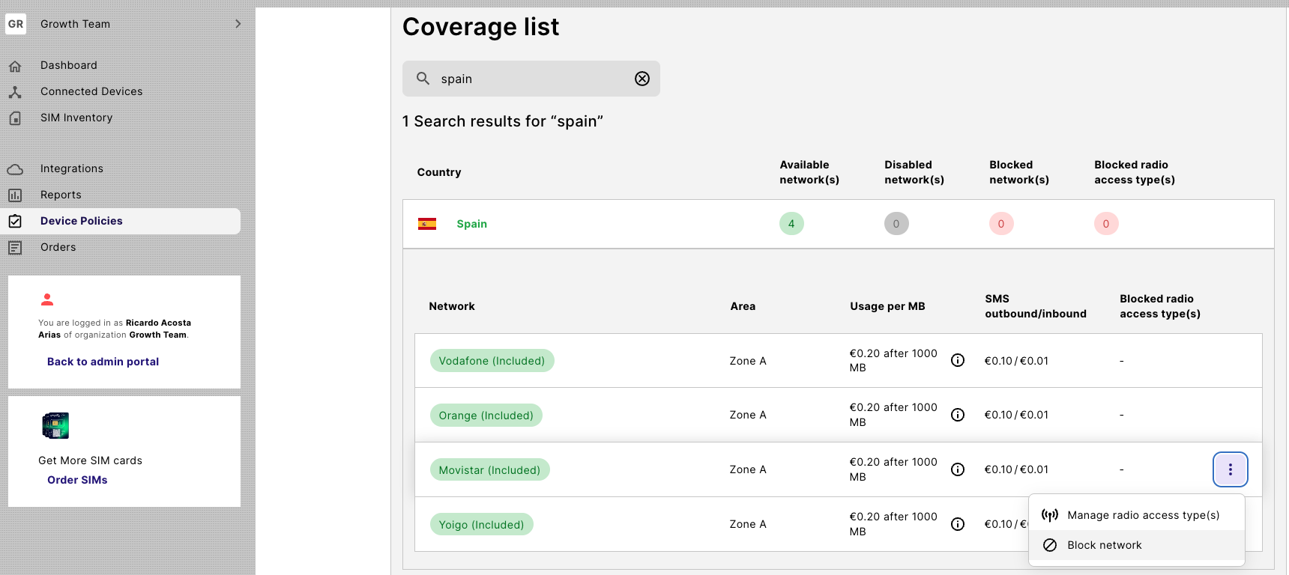Open SIM Inventory from sidebar

coord(76,118)
